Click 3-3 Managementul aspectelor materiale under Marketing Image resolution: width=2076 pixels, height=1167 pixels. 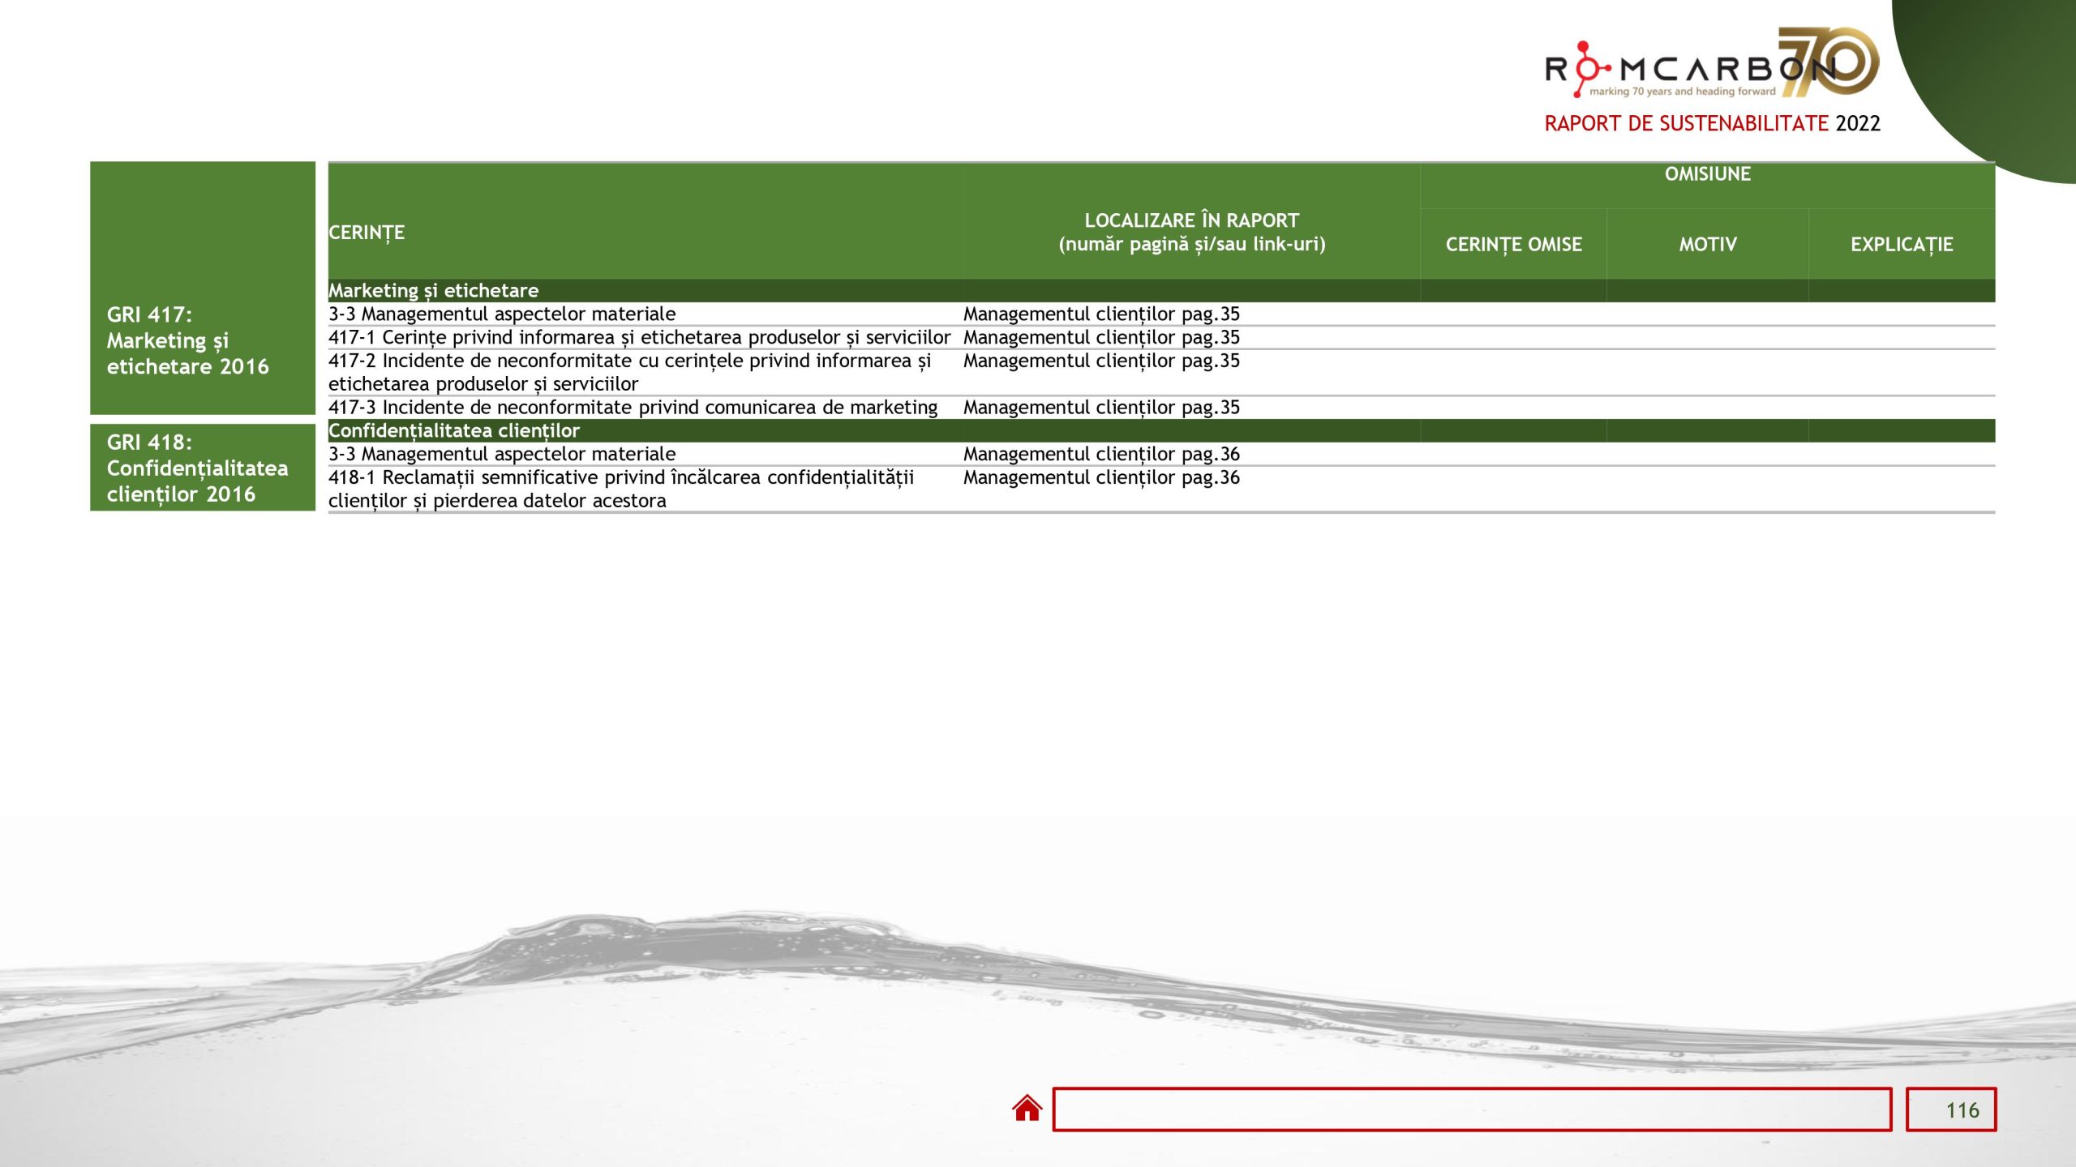[x=502, y=314]
